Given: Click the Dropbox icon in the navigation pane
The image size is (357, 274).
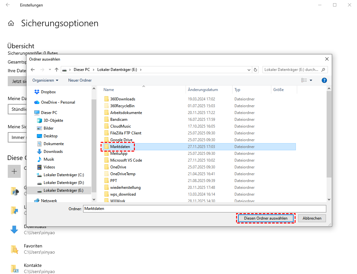Looking at the screenshot, I should point(37,92).
